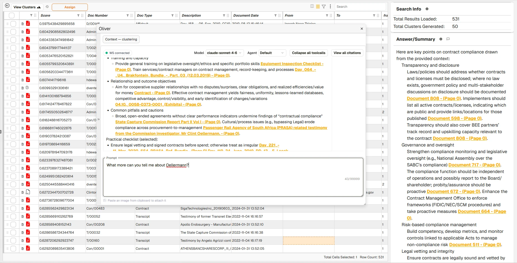Sort by the Description column header
This screenshot has height=263, width=517.
point(191,16)
